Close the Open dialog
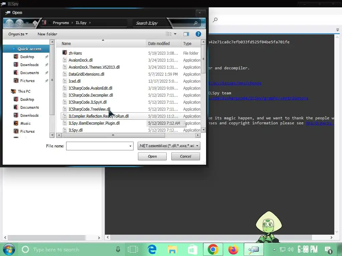 click(x=200, y=13)
